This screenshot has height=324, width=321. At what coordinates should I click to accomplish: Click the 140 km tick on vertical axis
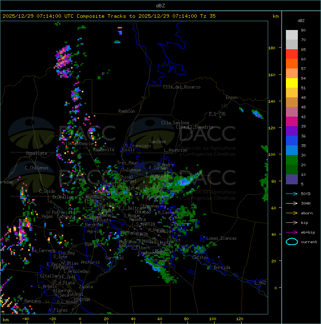(272, 101)
